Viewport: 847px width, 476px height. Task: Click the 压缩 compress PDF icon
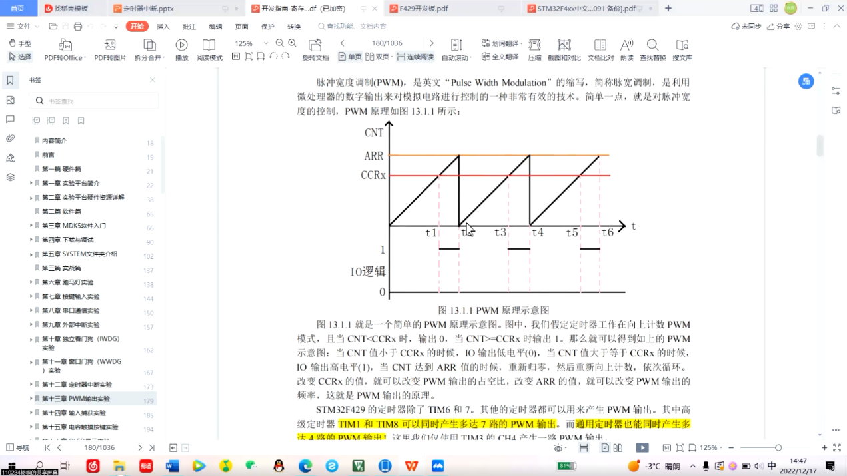click(x=534, y=45)
